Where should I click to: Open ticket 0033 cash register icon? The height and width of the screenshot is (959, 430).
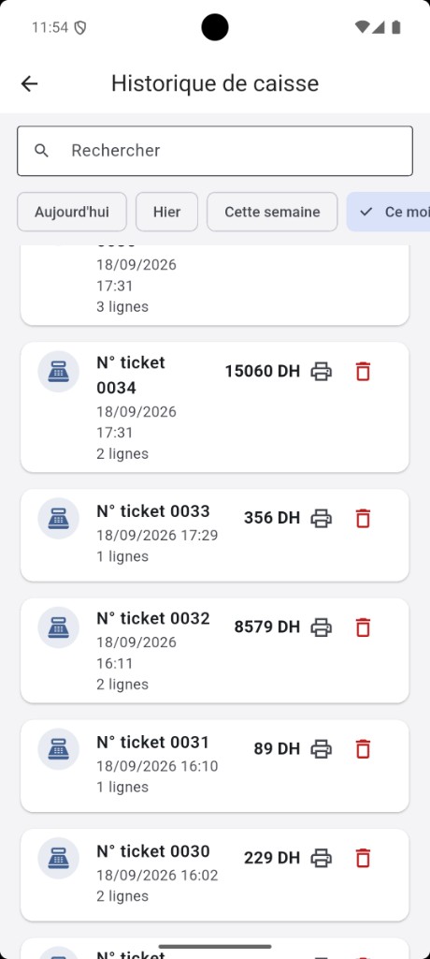[59, 518]
